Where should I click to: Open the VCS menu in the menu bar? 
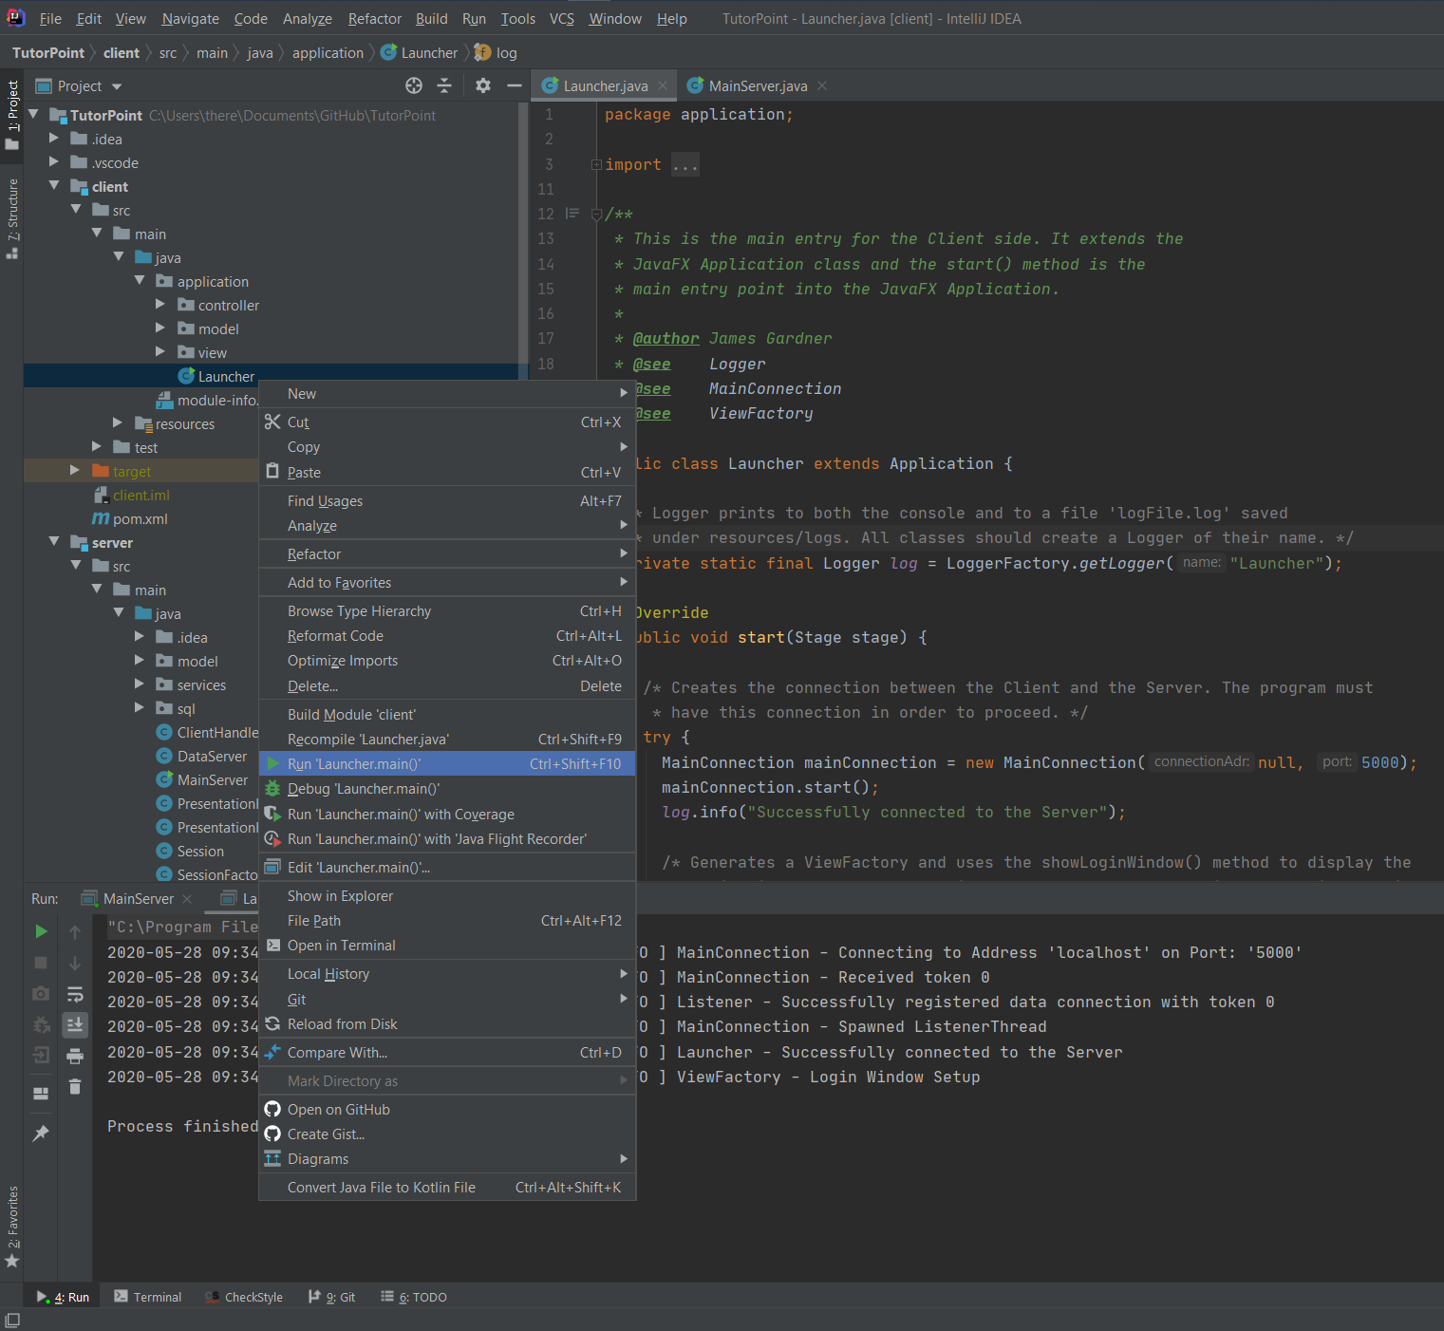tap(562, 19)
